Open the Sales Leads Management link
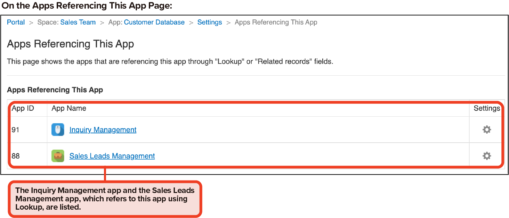 (112, 156)
